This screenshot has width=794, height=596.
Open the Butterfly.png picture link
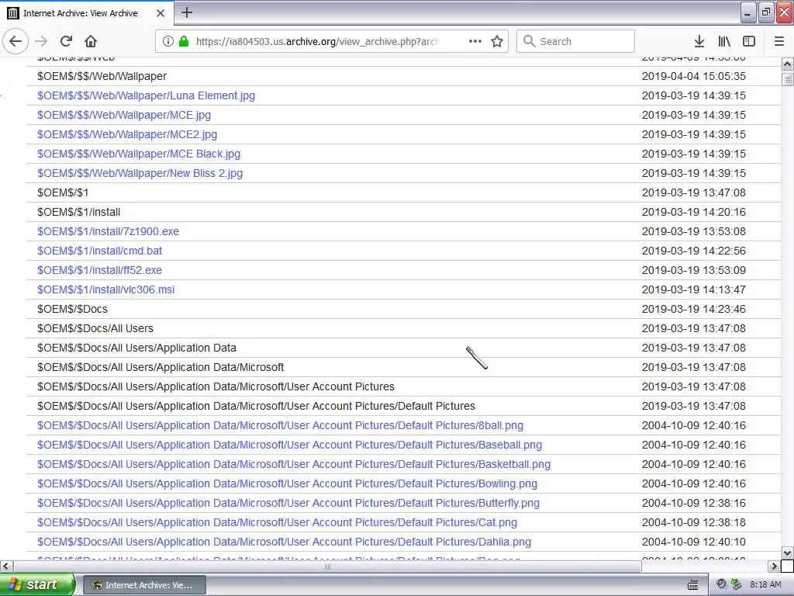click(x=288, y=503)
